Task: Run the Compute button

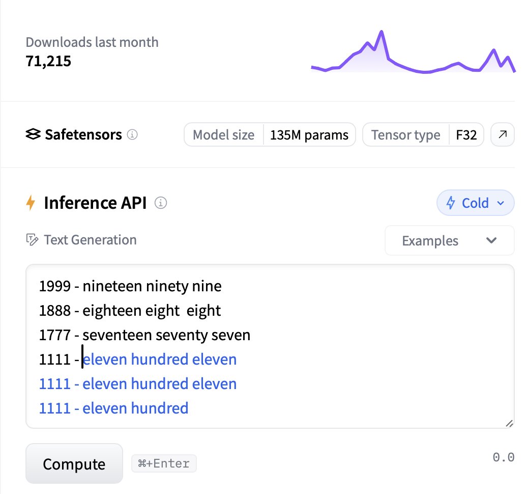Action: 74,464
